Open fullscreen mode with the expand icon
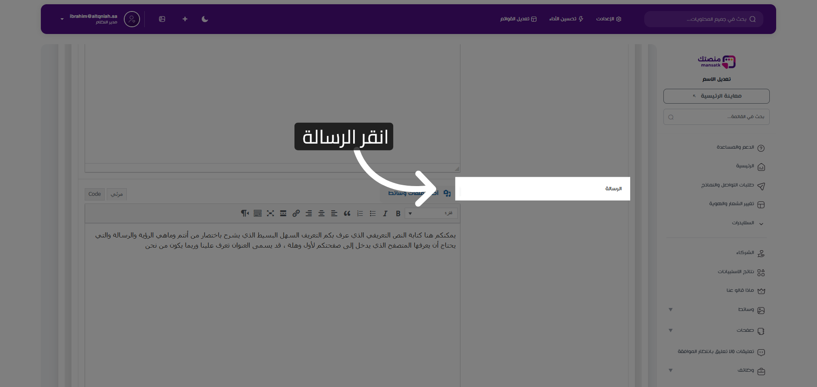The image size is (817, 387). 271,214
